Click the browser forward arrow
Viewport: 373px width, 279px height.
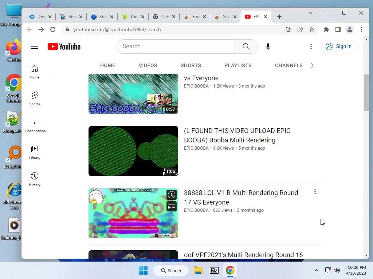coord(41,29)
